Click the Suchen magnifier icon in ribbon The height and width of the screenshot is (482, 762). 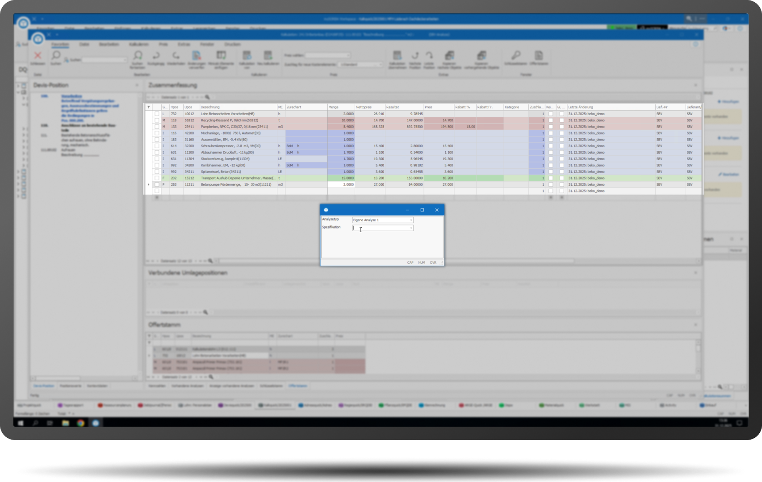point(56,55)
